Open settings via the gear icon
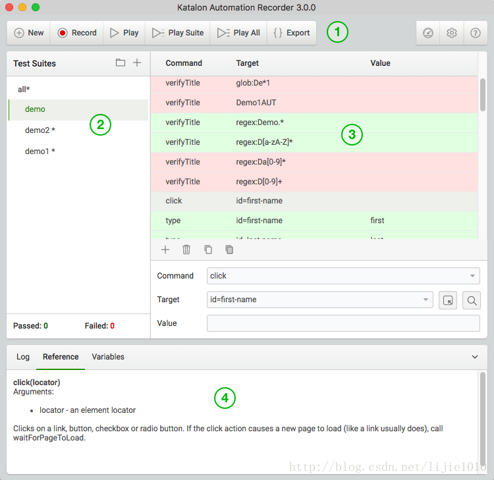Image resolution: width=494 pixels, height=480 pixels. (x=451, y=33)
